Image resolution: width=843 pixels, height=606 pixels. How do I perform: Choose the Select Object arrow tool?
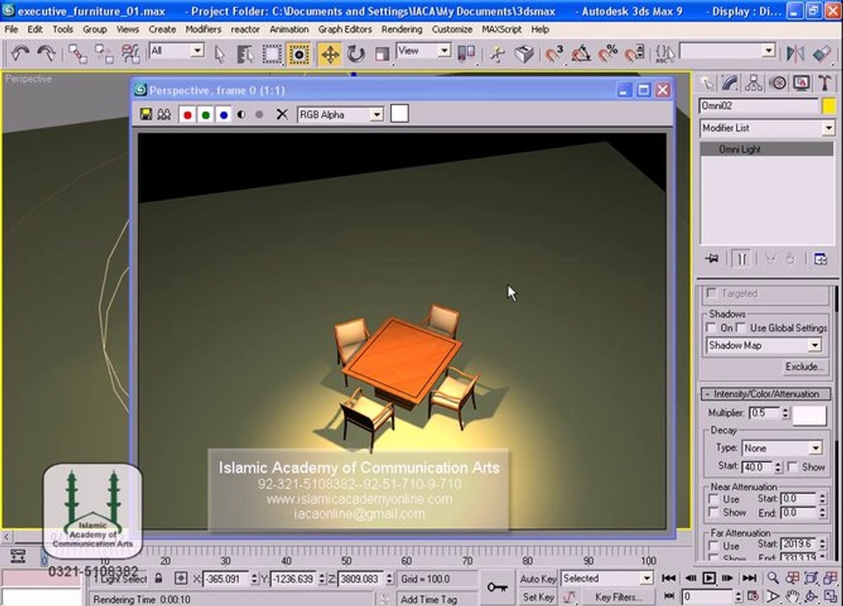[220, 54]
